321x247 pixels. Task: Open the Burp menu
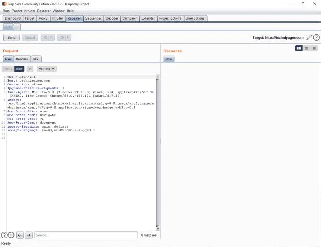[6, 11]
